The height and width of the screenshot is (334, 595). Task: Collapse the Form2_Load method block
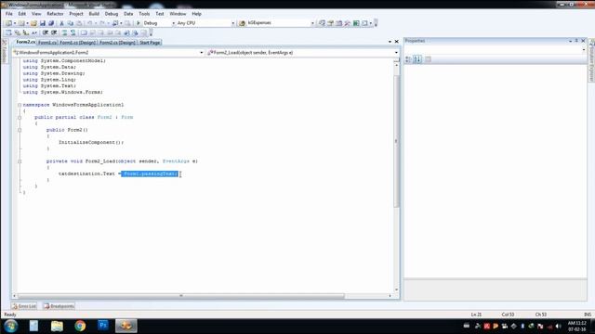(x=20, y=161)
